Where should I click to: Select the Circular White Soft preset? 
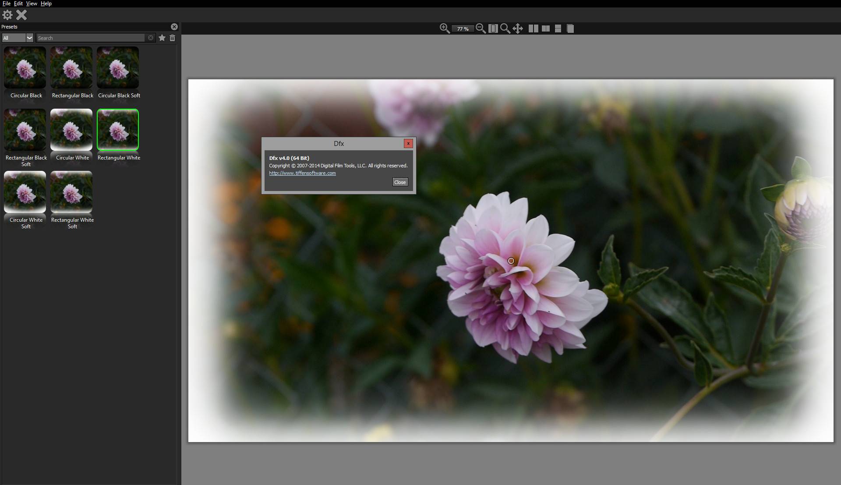[25, 192]
